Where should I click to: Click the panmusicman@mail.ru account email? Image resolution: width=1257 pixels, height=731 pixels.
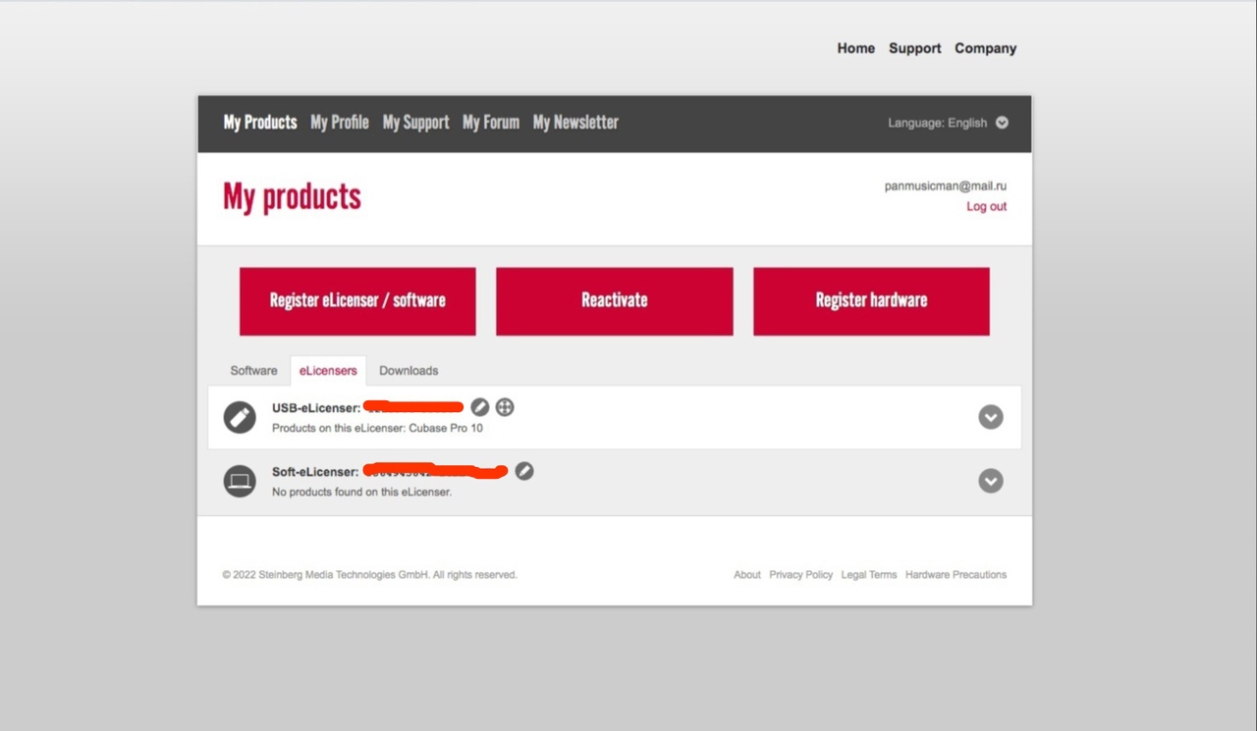click(x=946, y=185)
